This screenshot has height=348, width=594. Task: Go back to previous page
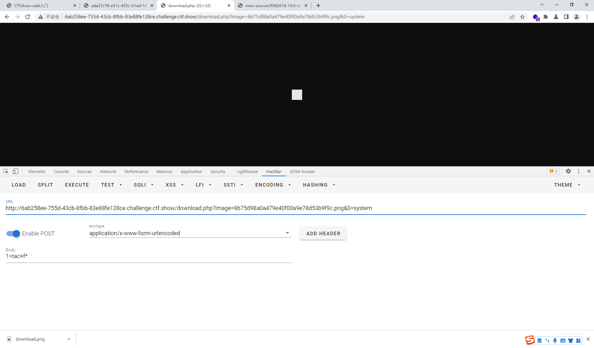(x=7, y=17)
